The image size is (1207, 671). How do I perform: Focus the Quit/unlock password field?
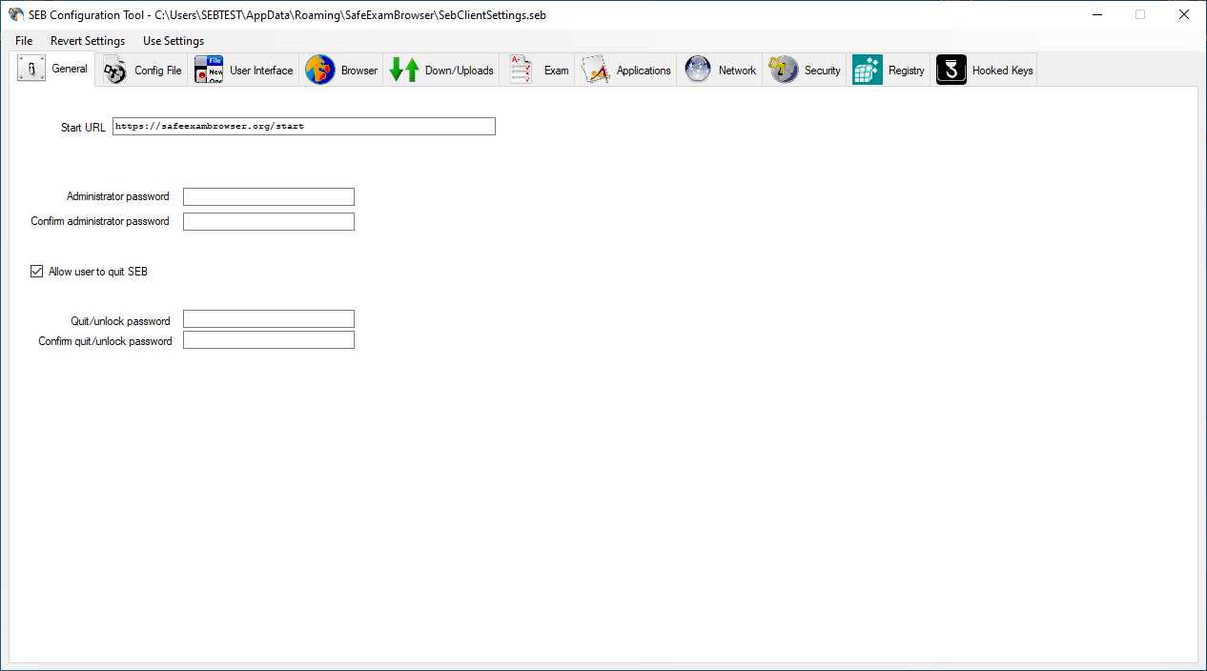point(269,319)
